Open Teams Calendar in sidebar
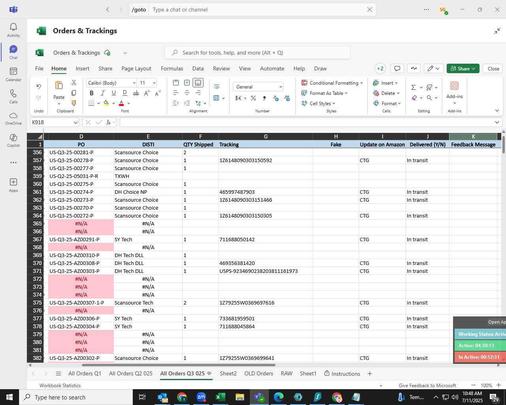 click(x=13, y=74)
